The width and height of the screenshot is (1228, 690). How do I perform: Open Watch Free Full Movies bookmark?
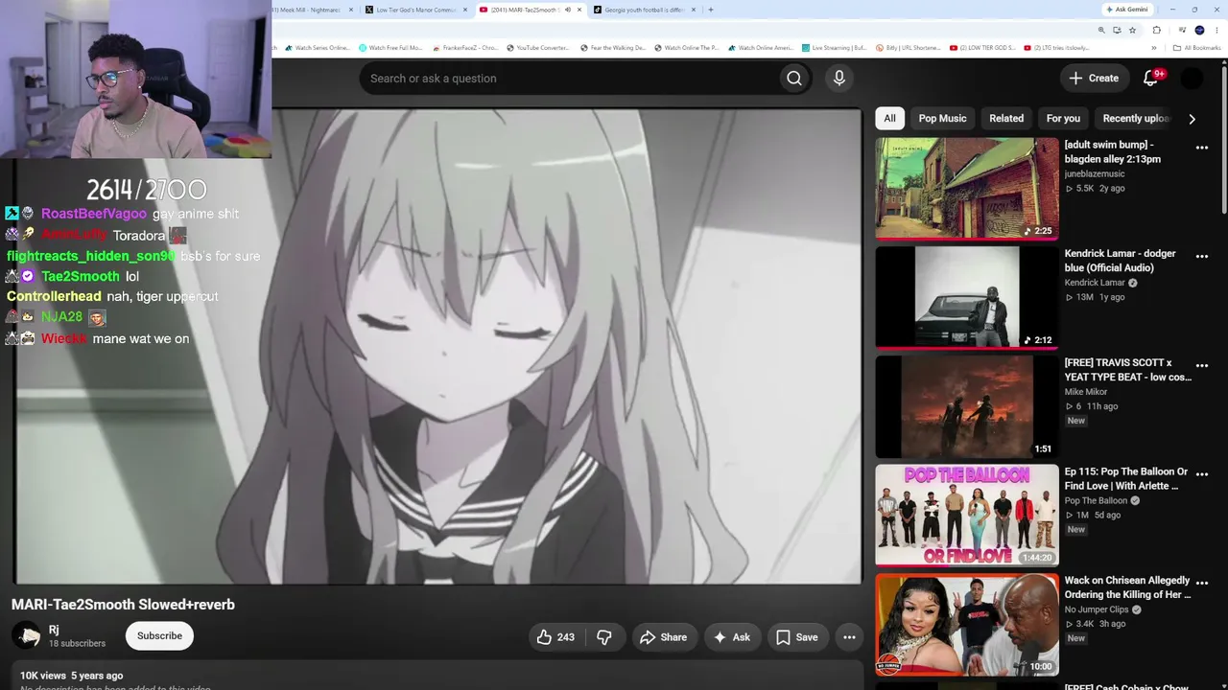coord(390,48)
